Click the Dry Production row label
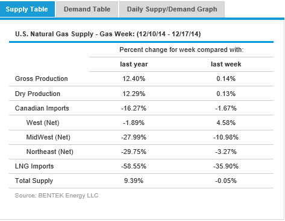Image resolution: width=285 pixels, height=221 pixels. (x=37, y=94)
